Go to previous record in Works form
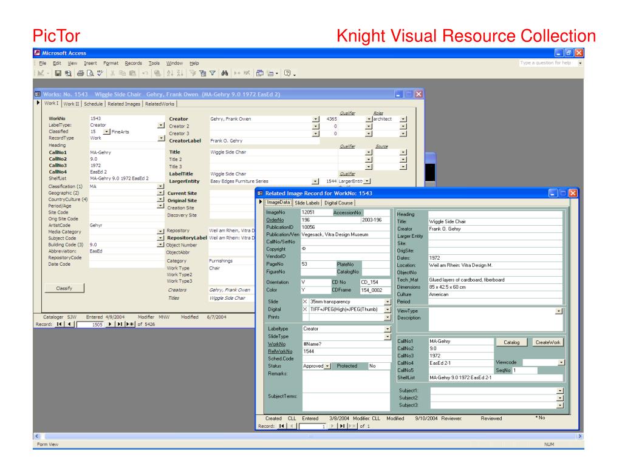The image size is (622, 466). click(69, 324)
